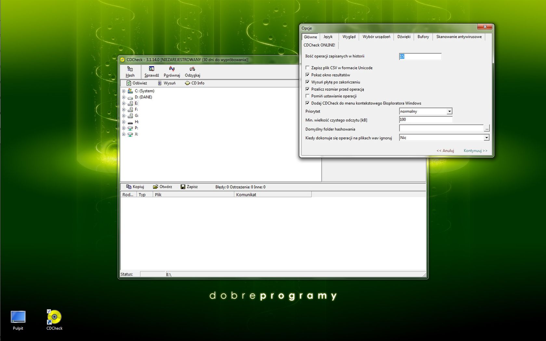Expand the P: drive tree node

point(123,128)
